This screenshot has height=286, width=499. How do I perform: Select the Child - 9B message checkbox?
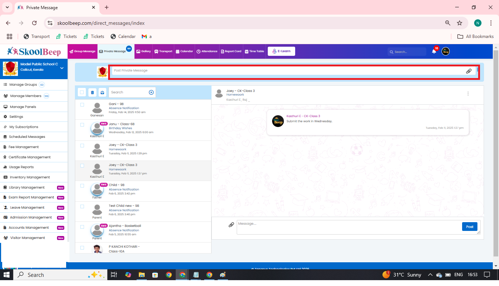(82, 186)
